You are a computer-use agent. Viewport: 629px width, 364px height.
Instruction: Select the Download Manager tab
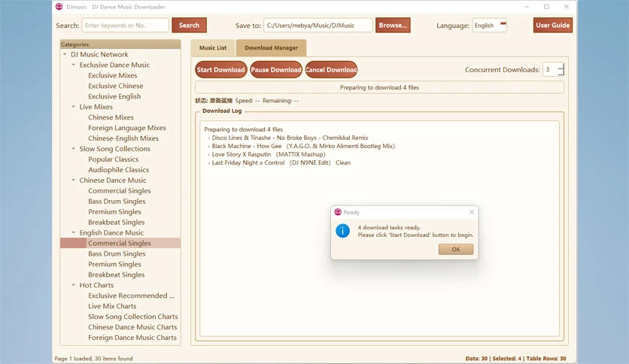coord(271,47)
